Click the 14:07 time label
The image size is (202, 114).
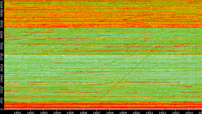pyautogui.click(x=96, y=113)
